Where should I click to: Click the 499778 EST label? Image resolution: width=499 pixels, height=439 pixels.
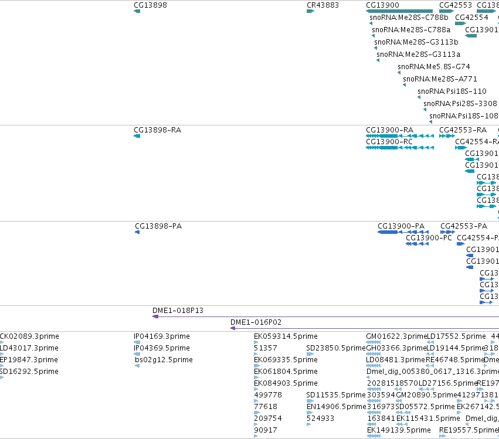(x=268, y=395)
